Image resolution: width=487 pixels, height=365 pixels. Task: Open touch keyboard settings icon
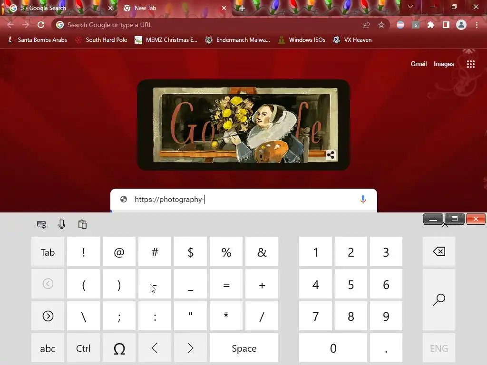41,224
